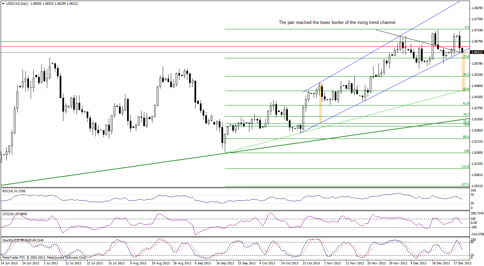Click price axis value 1.02805
The image size is (484, 266).
pyautogui.click(x=477, y=130)
